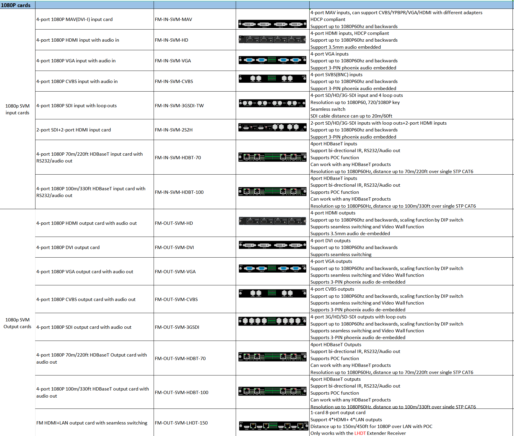The width and height of the screenshot is (514, 436).
Task: Select the HDMI input card picture for FM-IN-SVM-HD
Action: coord(272,39)
